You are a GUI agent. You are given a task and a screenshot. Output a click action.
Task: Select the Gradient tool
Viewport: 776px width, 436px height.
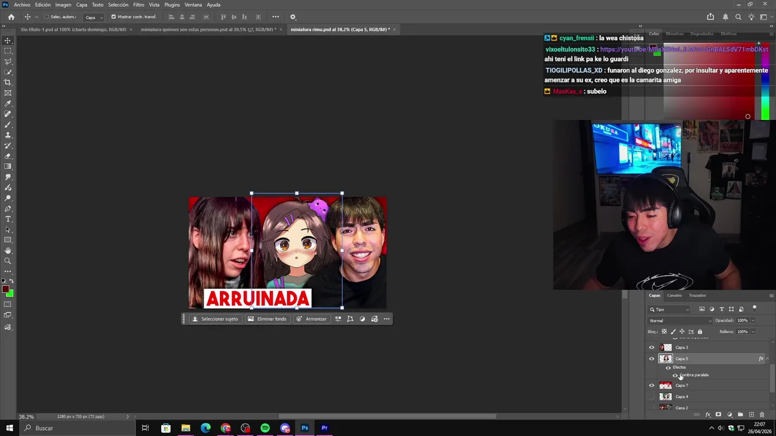pos(8,167)
